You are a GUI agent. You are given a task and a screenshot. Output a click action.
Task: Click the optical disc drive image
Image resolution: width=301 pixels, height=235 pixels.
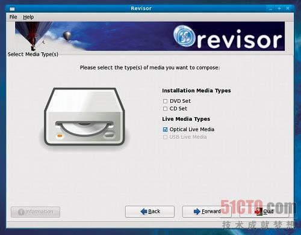click(84, 117)
